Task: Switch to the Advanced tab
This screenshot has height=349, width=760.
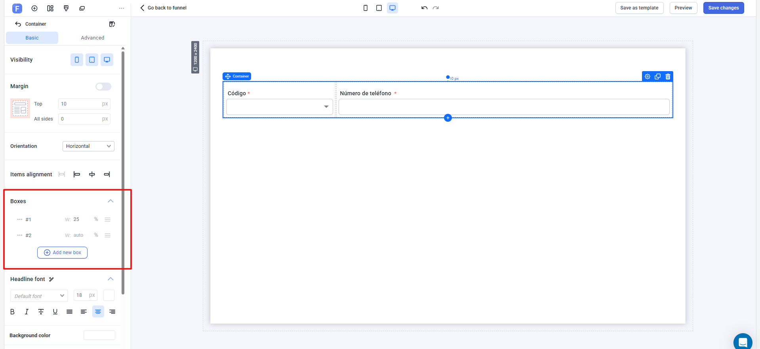Action: click(92, 38)
